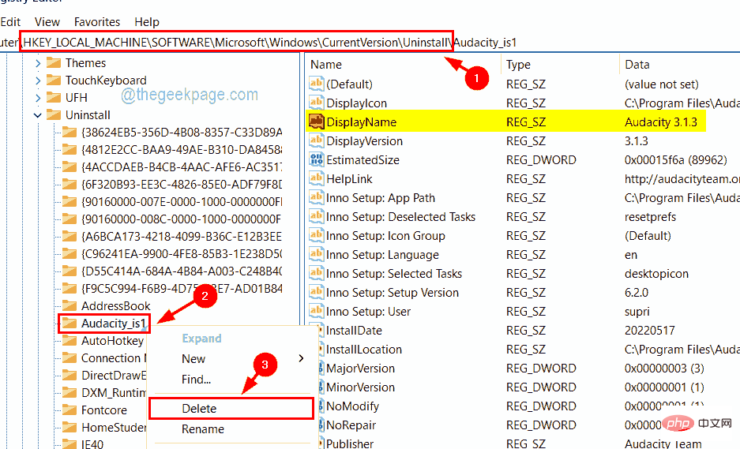Open the New submenu in context menu

click(x=193, y=359)
